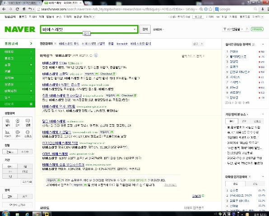Collapse the 대학생 인기검색어 panel
This screenshot has height=216, width=269.
(263, 176)
